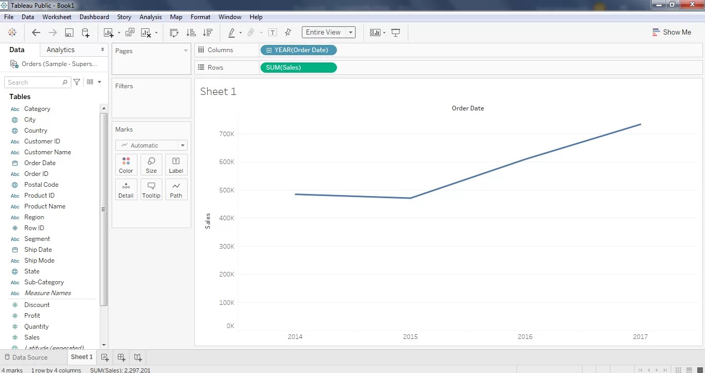Open the Tooltip marks card
The width and height of the screenshot is (705, 373).
click(151, 190)
